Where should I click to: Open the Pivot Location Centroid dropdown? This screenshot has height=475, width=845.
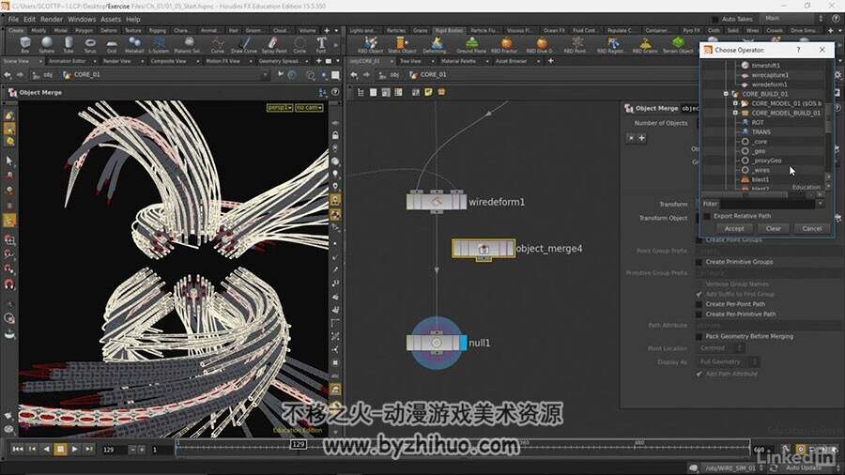click(721, 348)
